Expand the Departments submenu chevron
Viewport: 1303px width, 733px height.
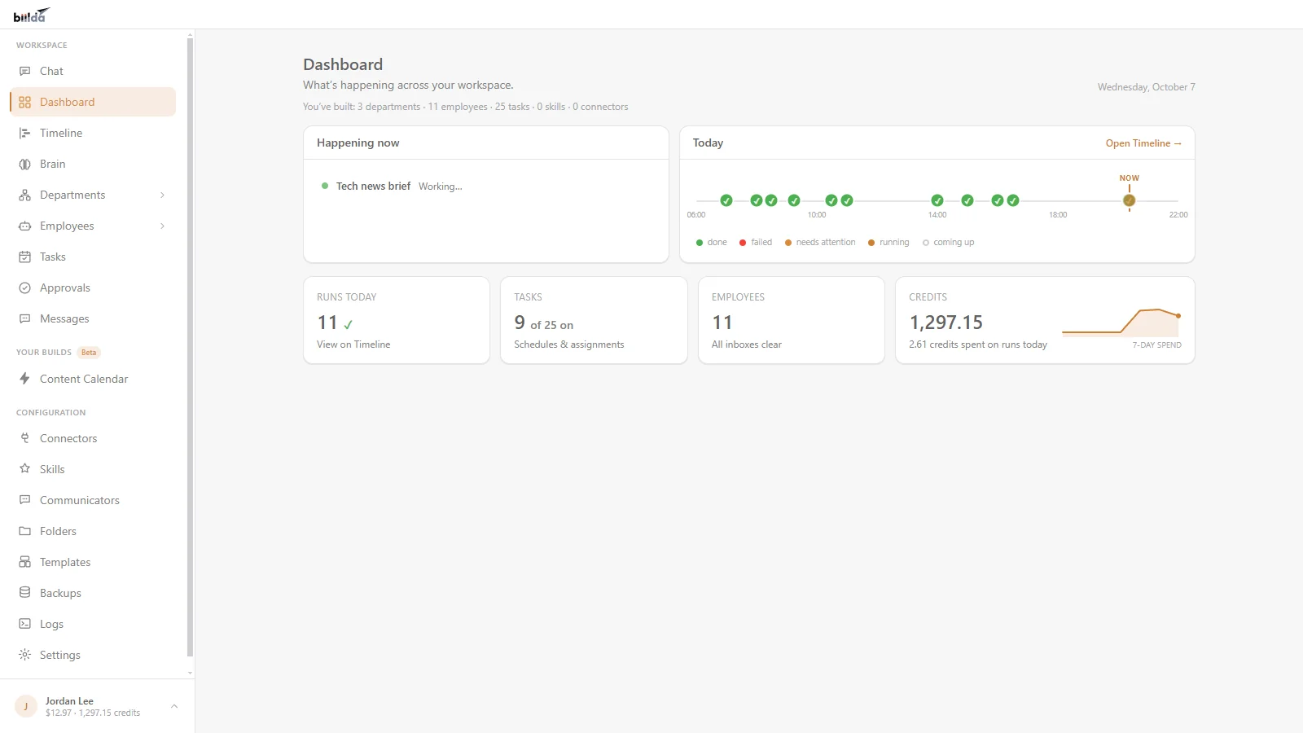(x=163, y=195)
